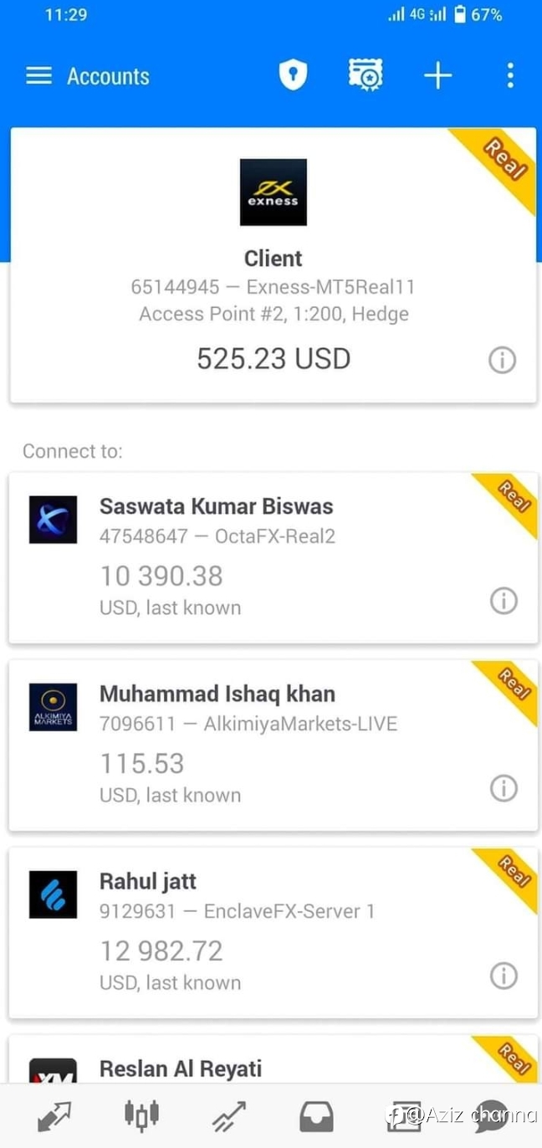Viewport: 542px width, 1148px height.
Task: Show info for Rahul jatt account
Action: click(x=504, y=976)
